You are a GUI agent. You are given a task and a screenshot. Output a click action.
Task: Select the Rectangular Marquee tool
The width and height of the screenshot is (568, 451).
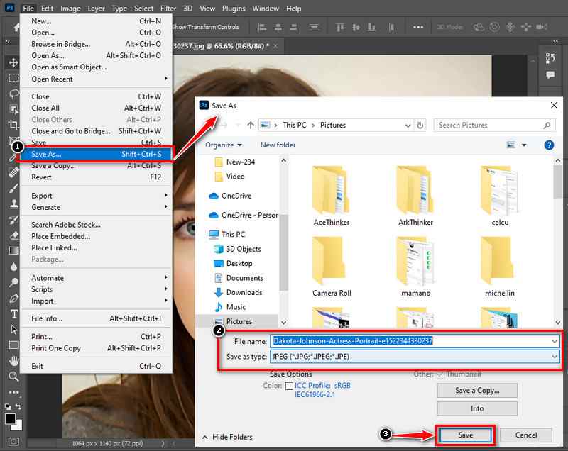click(x=13, y=78)
